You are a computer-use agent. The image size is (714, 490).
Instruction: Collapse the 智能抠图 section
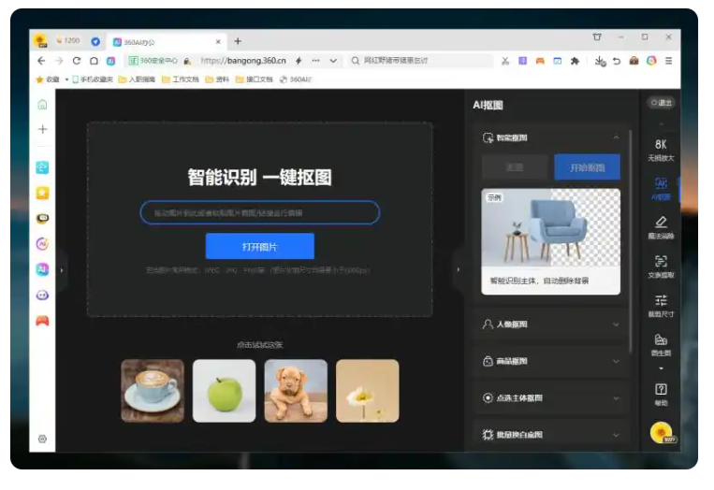click(616, 137)
